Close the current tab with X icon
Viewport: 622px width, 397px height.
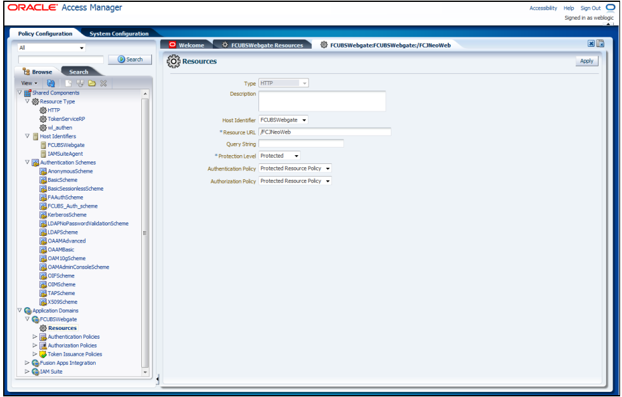591,44
